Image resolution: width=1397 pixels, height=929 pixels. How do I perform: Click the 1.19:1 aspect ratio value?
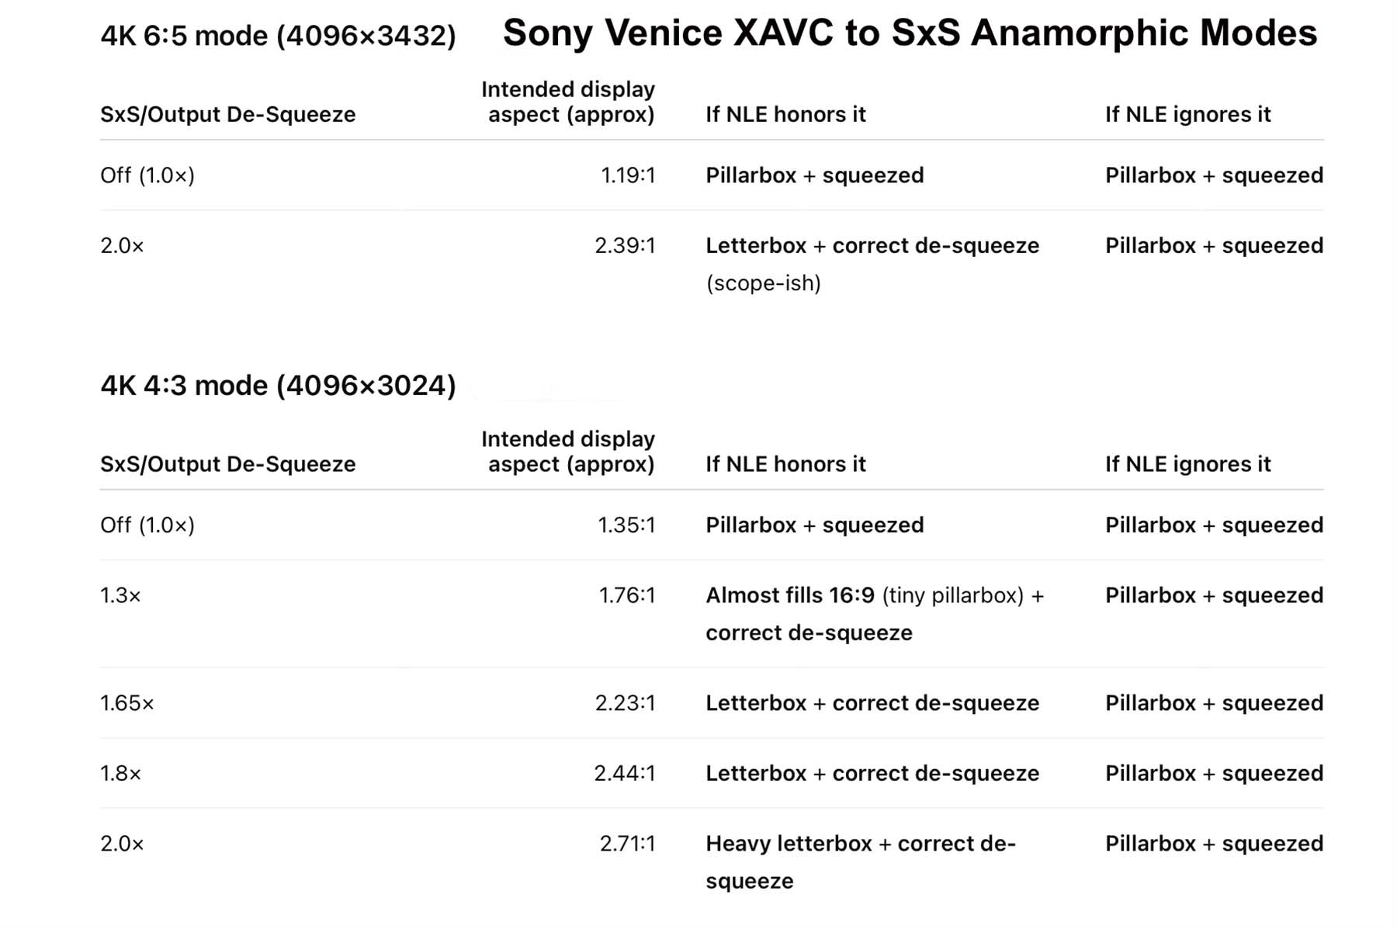point(628,175)
